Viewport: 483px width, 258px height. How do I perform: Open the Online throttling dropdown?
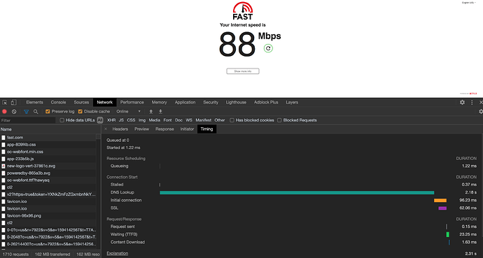pos(129,111)
